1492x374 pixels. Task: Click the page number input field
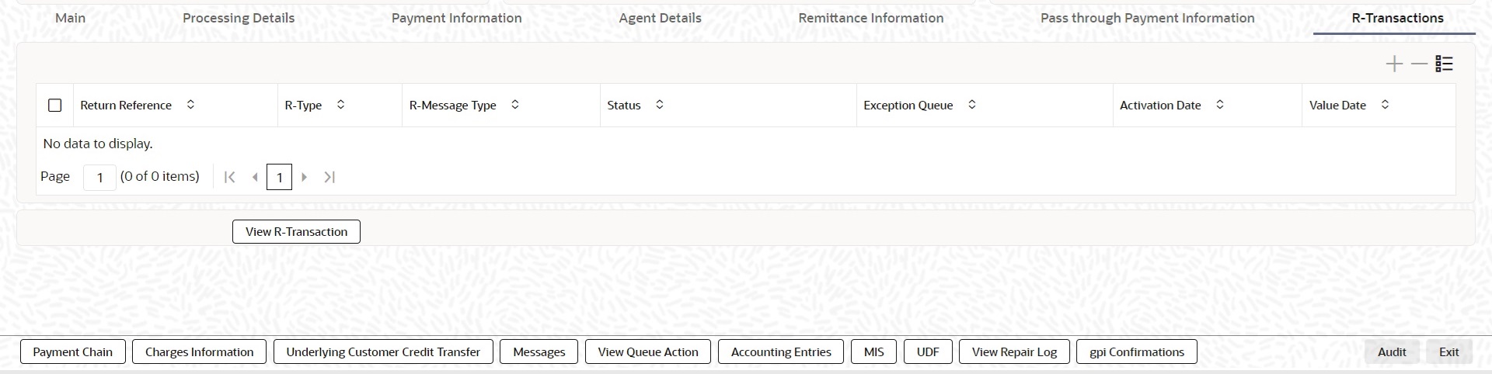pyautogui.click(x=99, y=177)
